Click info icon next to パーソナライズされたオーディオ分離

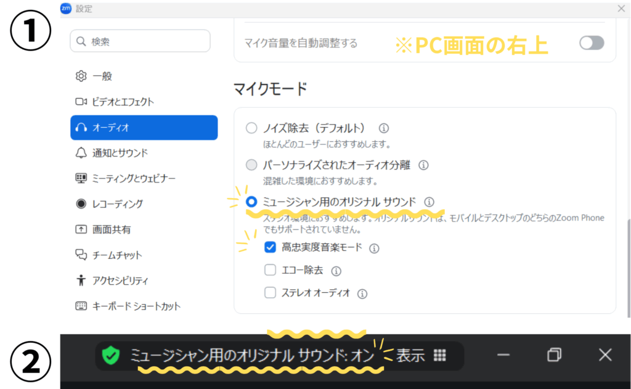click(423, 165)
